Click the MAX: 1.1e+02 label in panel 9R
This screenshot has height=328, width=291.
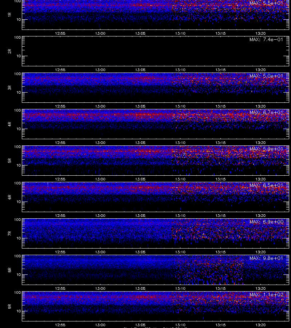[x=266, y=294]
